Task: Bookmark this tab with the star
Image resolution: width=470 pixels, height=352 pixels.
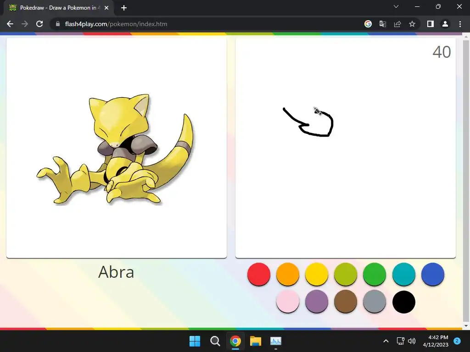Action: (412, 24)
